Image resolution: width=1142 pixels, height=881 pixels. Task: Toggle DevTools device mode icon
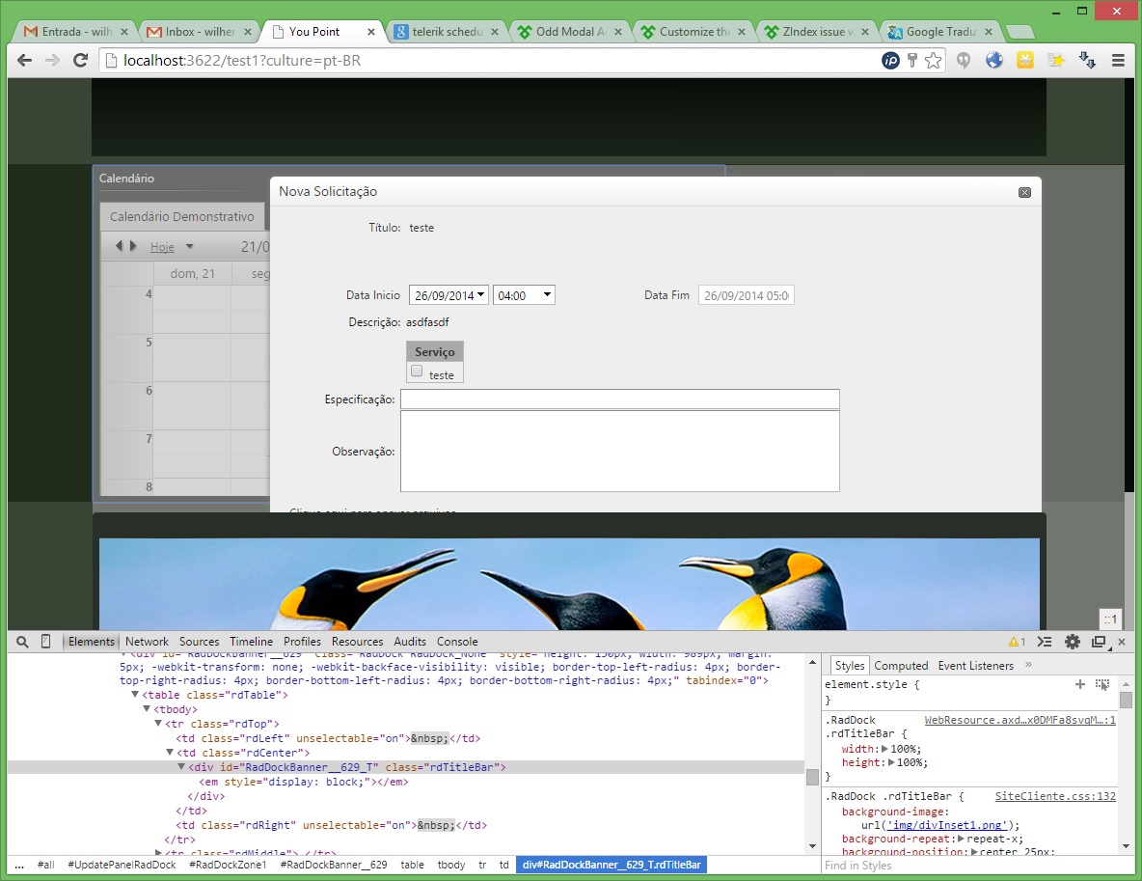click(46, 642)
